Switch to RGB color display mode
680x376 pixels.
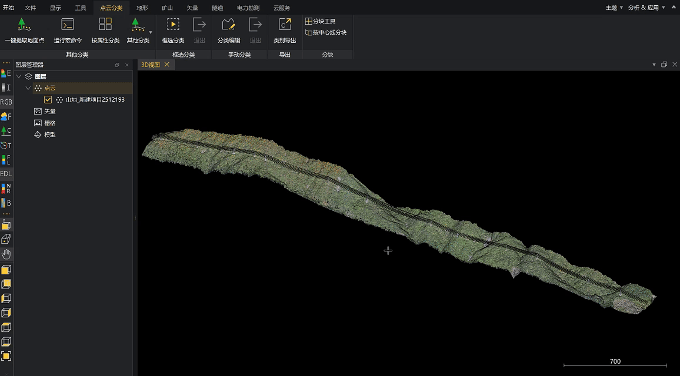[6, 102]
